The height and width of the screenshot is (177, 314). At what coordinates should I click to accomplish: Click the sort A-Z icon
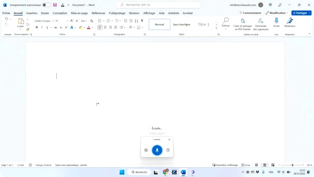pos(136,21)
